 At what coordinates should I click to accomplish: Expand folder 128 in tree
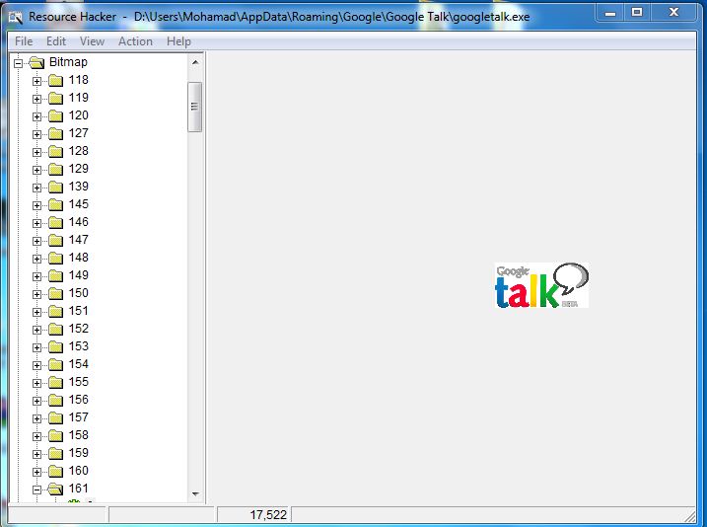[36, 152]
